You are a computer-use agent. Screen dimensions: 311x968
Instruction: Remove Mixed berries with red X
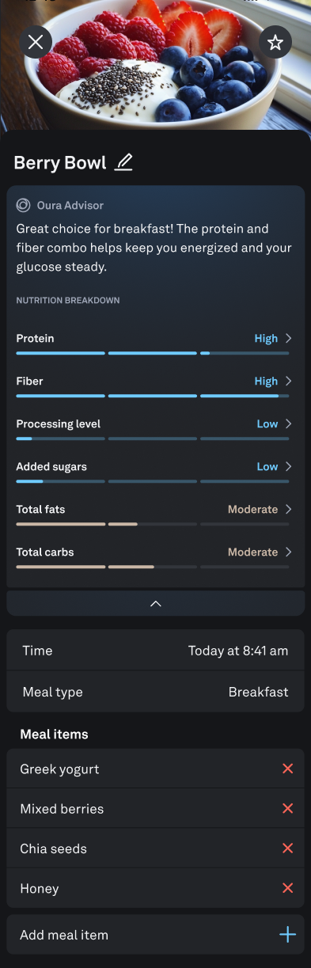pos(287,808)
